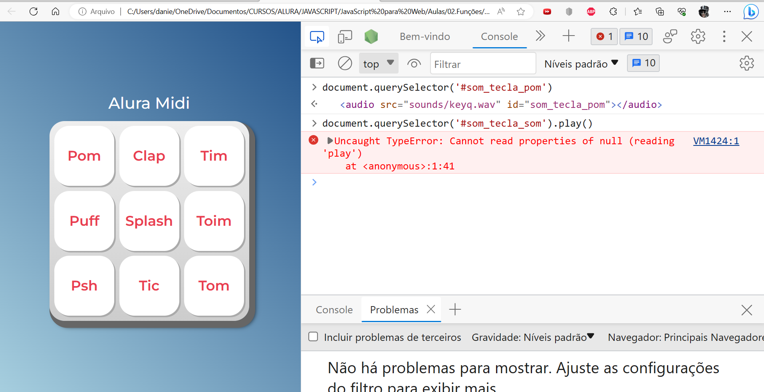The image size is (764, 392).
Task: Check Incluir problemas de terceiros
Action: tap(314, 337)
